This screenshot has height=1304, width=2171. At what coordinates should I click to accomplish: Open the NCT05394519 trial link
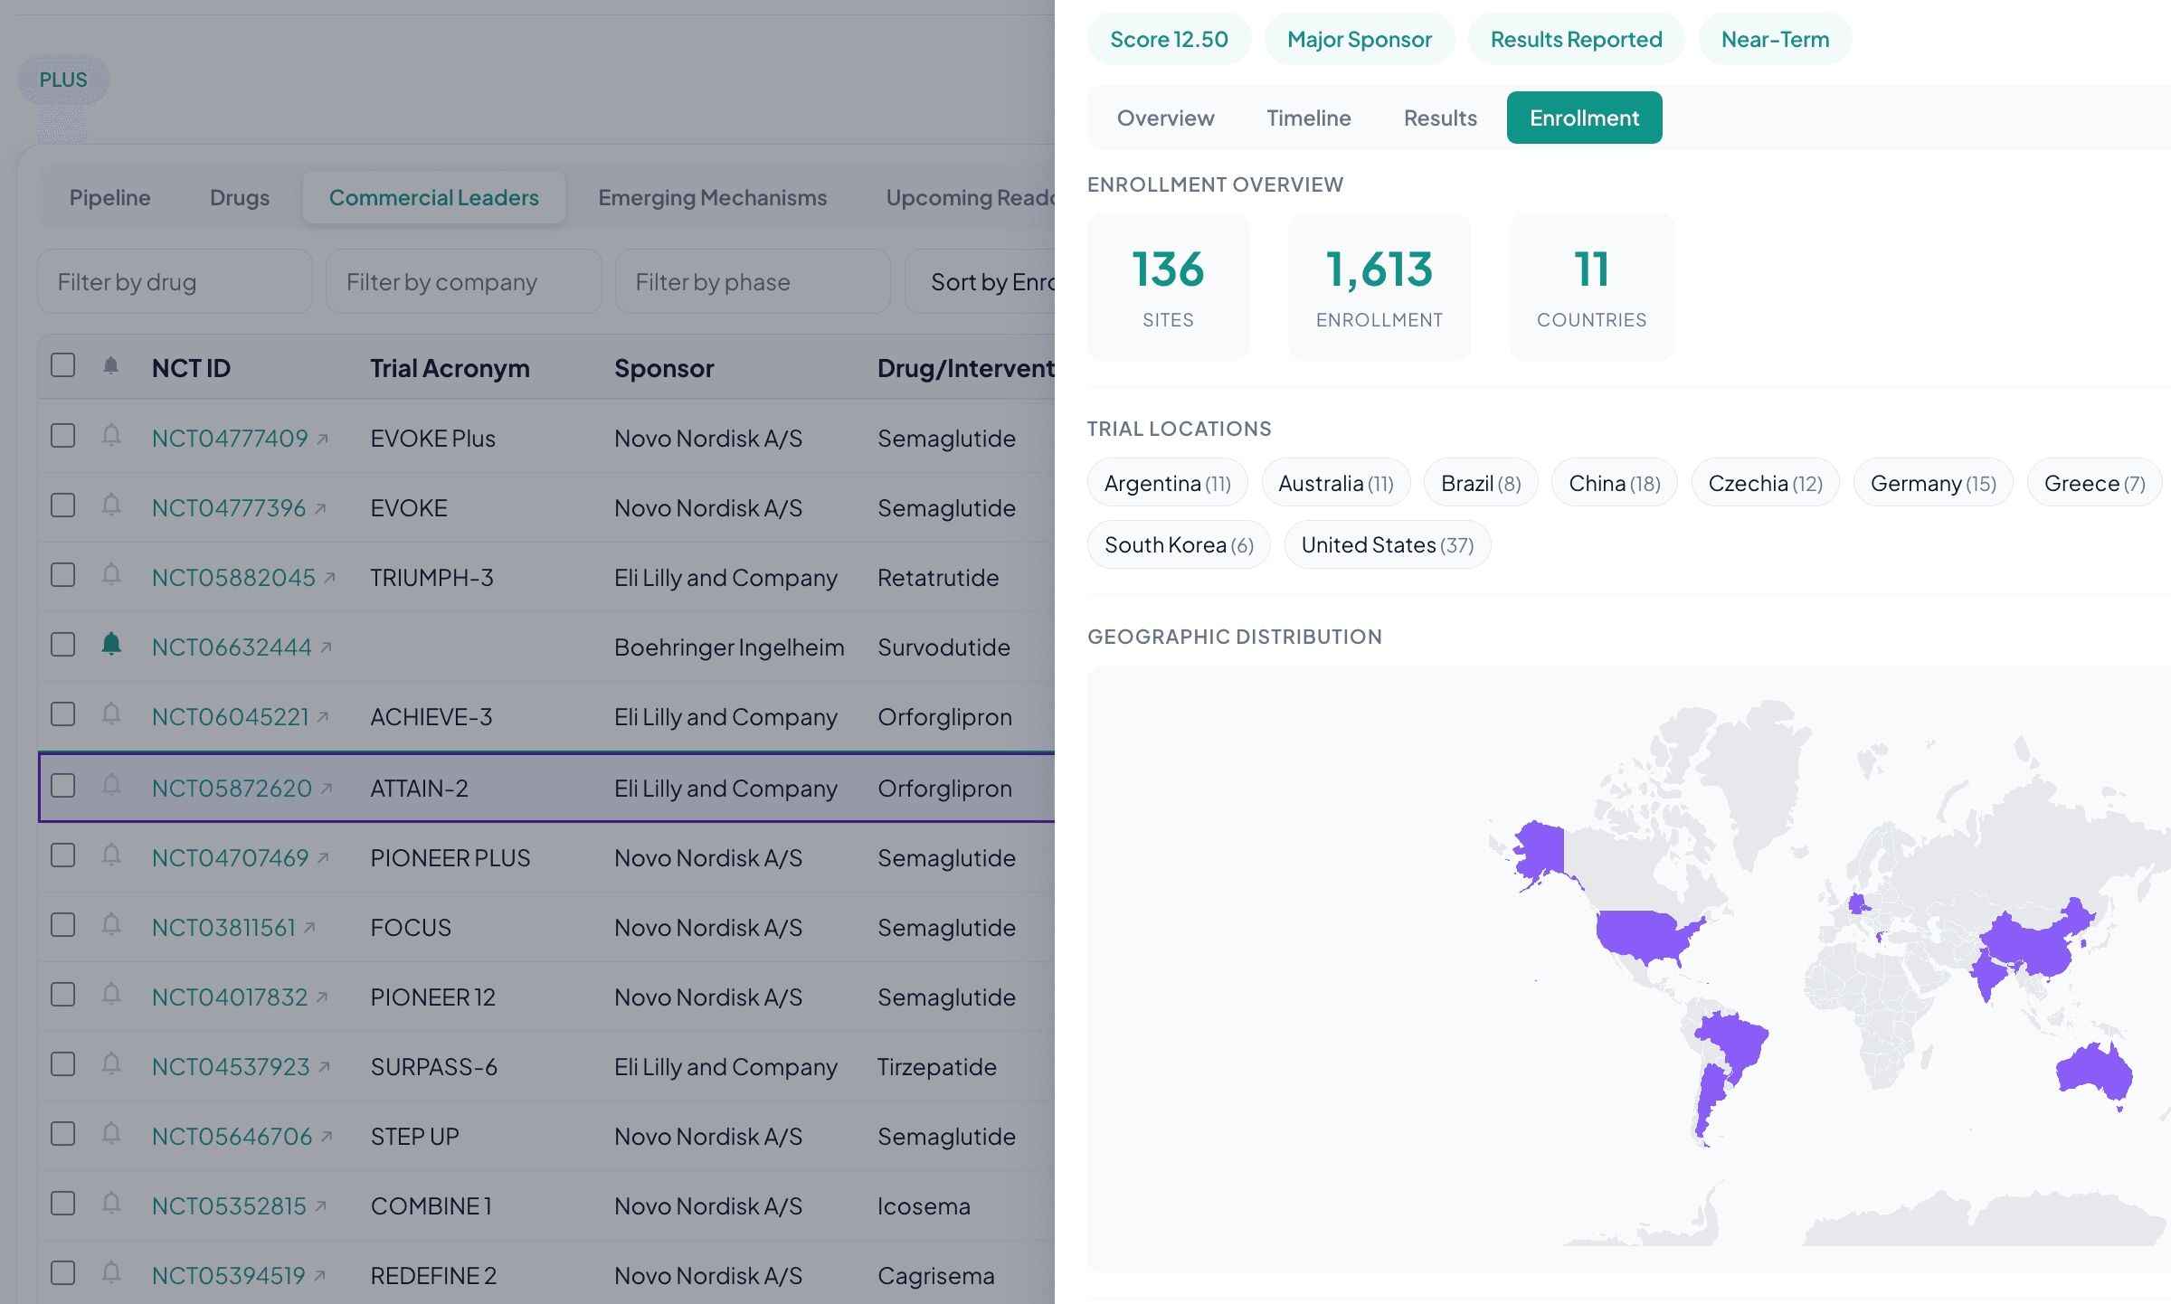229,1276
